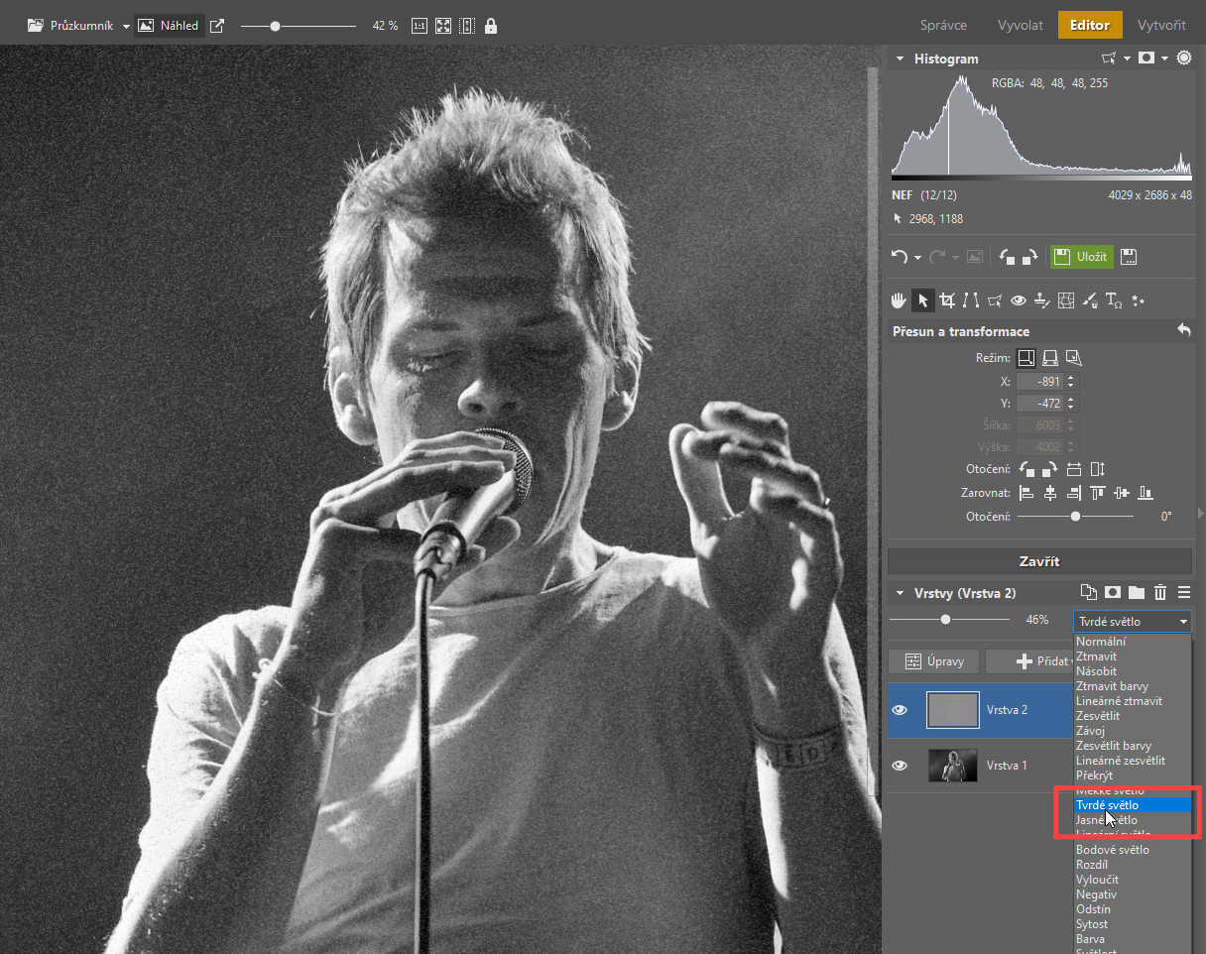Viewport: 1206px width, 954px height.
Task: Align layer to left edge
Action: click(x=1026, y=493)
